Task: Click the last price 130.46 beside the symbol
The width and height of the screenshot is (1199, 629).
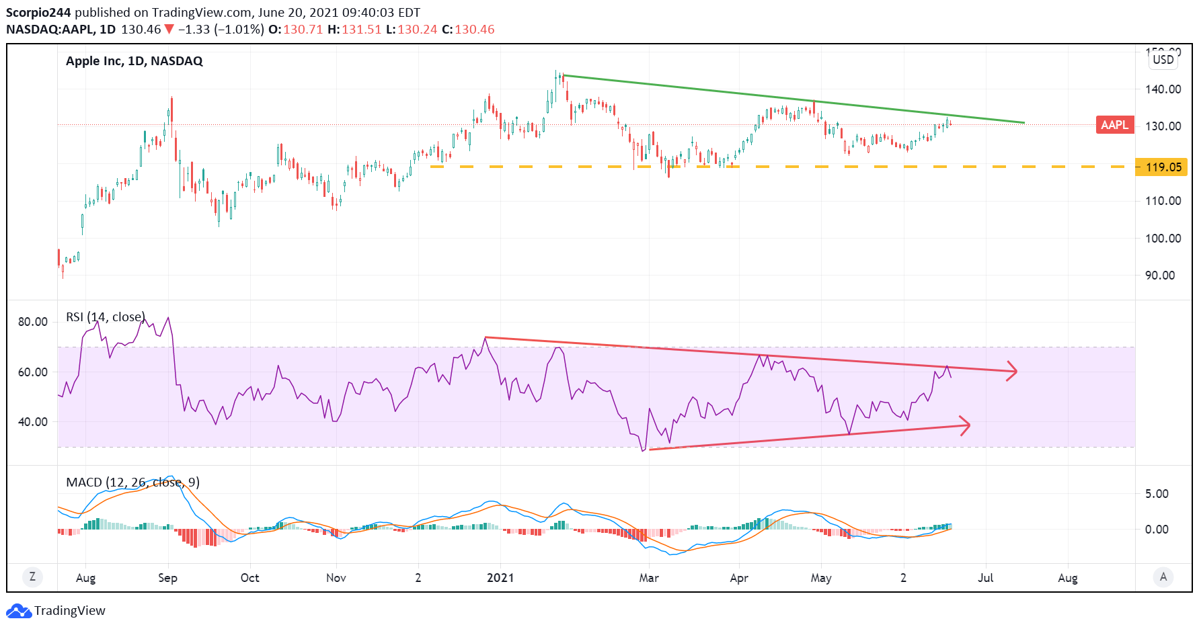Action: (x=141, y=30)
